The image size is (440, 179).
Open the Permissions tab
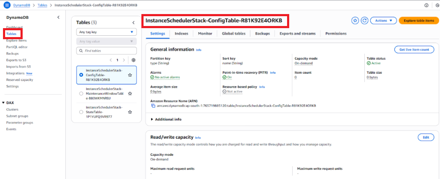(x=336, y=33)
